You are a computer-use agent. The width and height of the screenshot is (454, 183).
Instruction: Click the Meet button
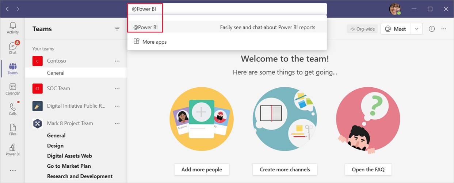(x=396, y=29)
